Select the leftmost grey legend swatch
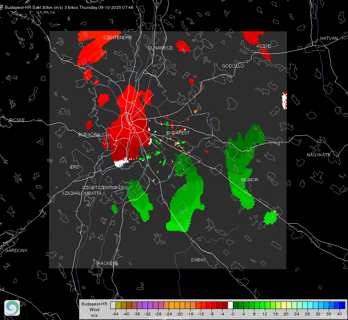The height and width of the screenshot is (320, 348). [x=113, y=305]
